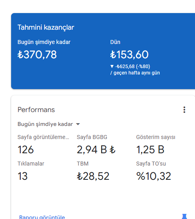Image resolution: width=195 pixels, height=219 pixels.
Task: Click the Performans card title
Action: (x=36, y=110)
